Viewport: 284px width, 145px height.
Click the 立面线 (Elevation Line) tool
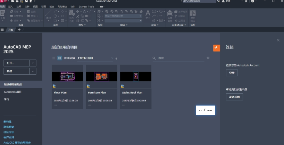(180, 20)
